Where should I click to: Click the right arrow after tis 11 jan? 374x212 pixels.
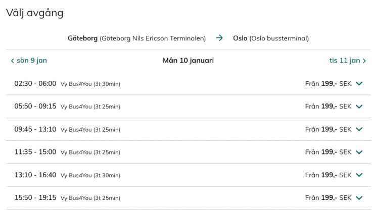[364, 61]
